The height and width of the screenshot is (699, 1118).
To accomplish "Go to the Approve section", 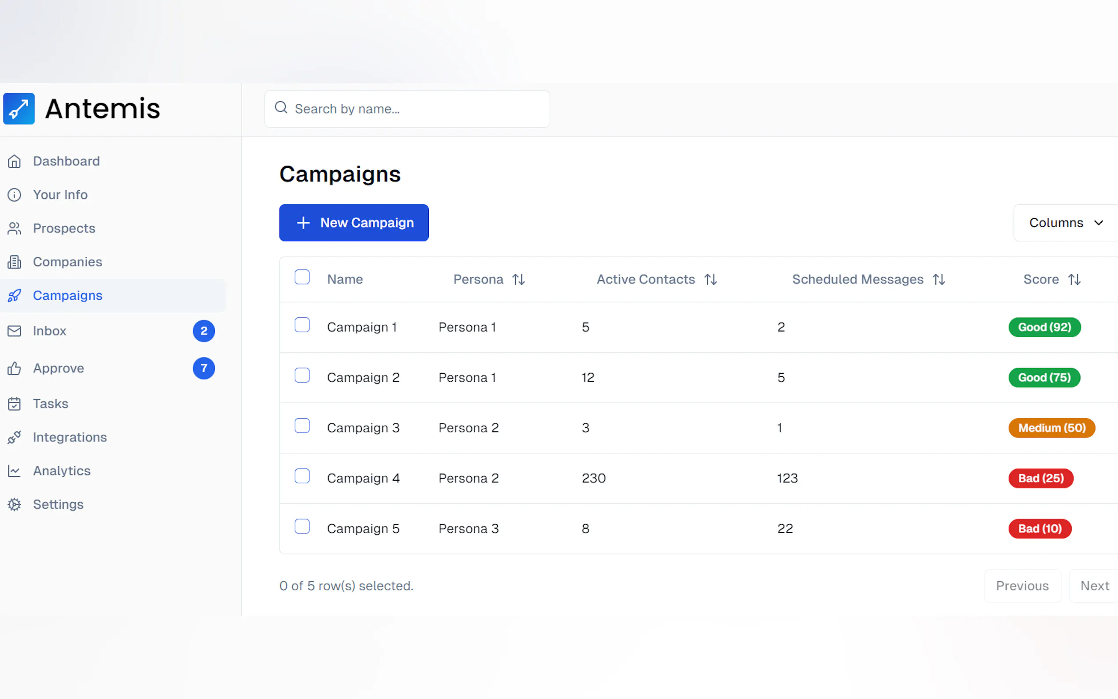I will [x=58, y=368].
